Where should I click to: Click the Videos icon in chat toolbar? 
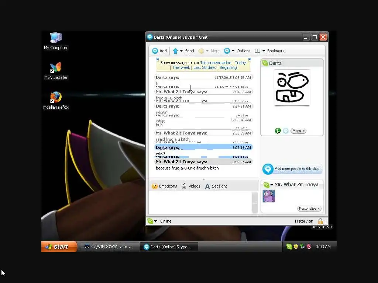pyautogui.click(x=184, y=186)
